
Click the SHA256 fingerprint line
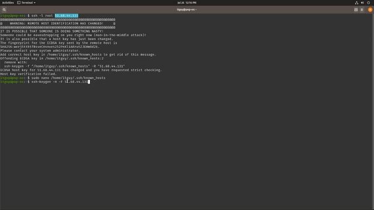click(50, 47)
